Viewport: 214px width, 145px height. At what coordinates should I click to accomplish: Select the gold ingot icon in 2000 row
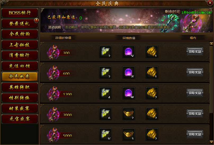[x=129, y=114]
